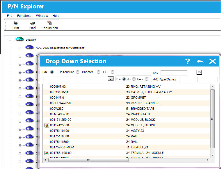Click description 24 PIN/CONTACT;
The height and width of the screenshot is (169, 221).
[138, 114]
